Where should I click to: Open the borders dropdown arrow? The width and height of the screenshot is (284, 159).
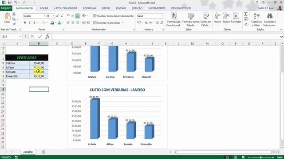47,23
